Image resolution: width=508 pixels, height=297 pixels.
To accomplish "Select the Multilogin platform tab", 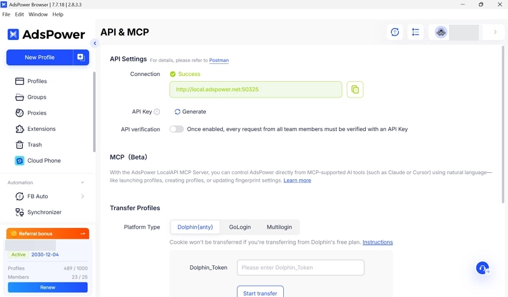I will pyautogui.click(x=279, y=227).
